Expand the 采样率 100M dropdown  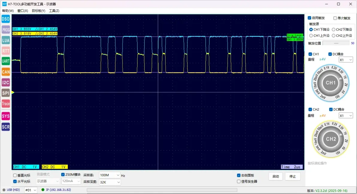[x=110, y=175]
